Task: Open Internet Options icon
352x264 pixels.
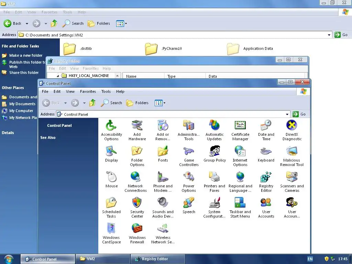Action: pyautogui.click(x=240, y=156)
